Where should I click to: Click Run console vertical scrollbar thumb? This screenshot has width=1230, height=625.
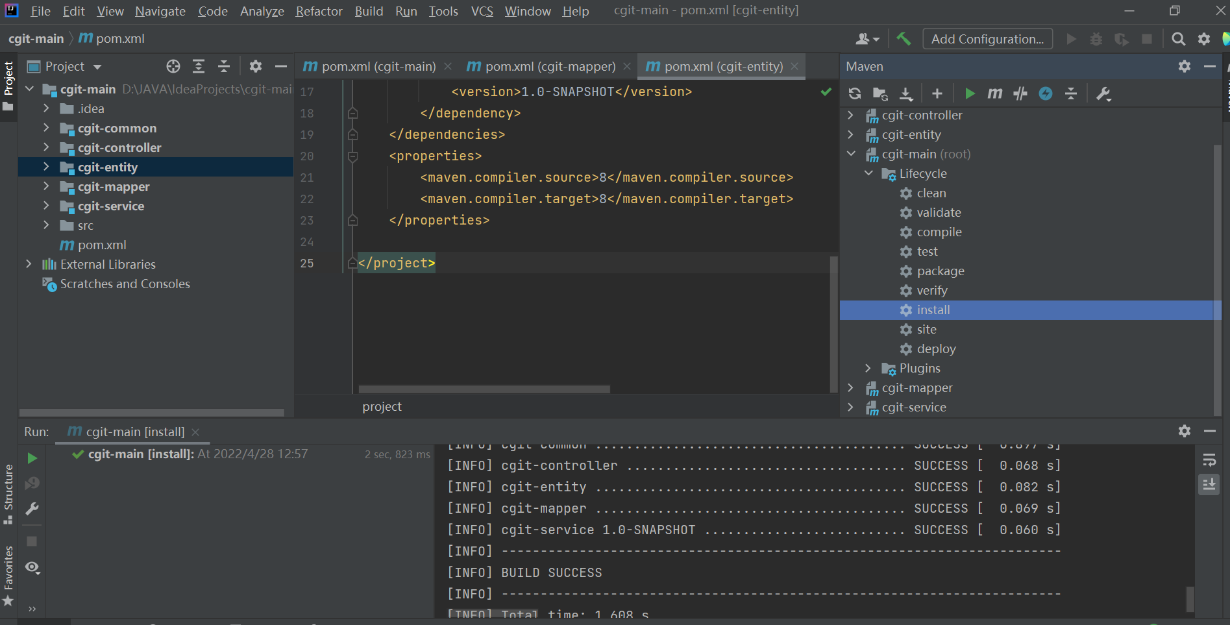pyautogui.click(x=1190, y=600)
